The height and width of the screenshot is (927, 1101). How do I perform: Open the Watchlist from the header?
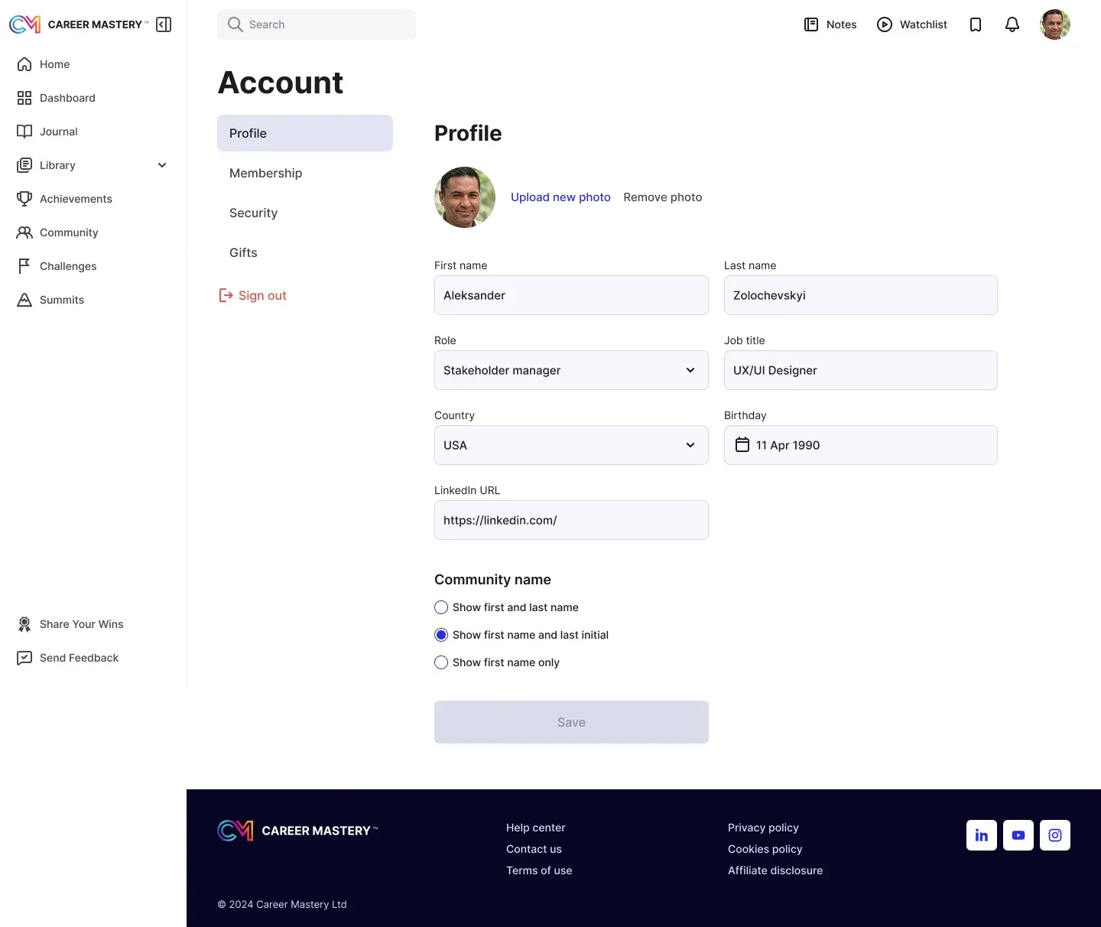tap(912, 24)
